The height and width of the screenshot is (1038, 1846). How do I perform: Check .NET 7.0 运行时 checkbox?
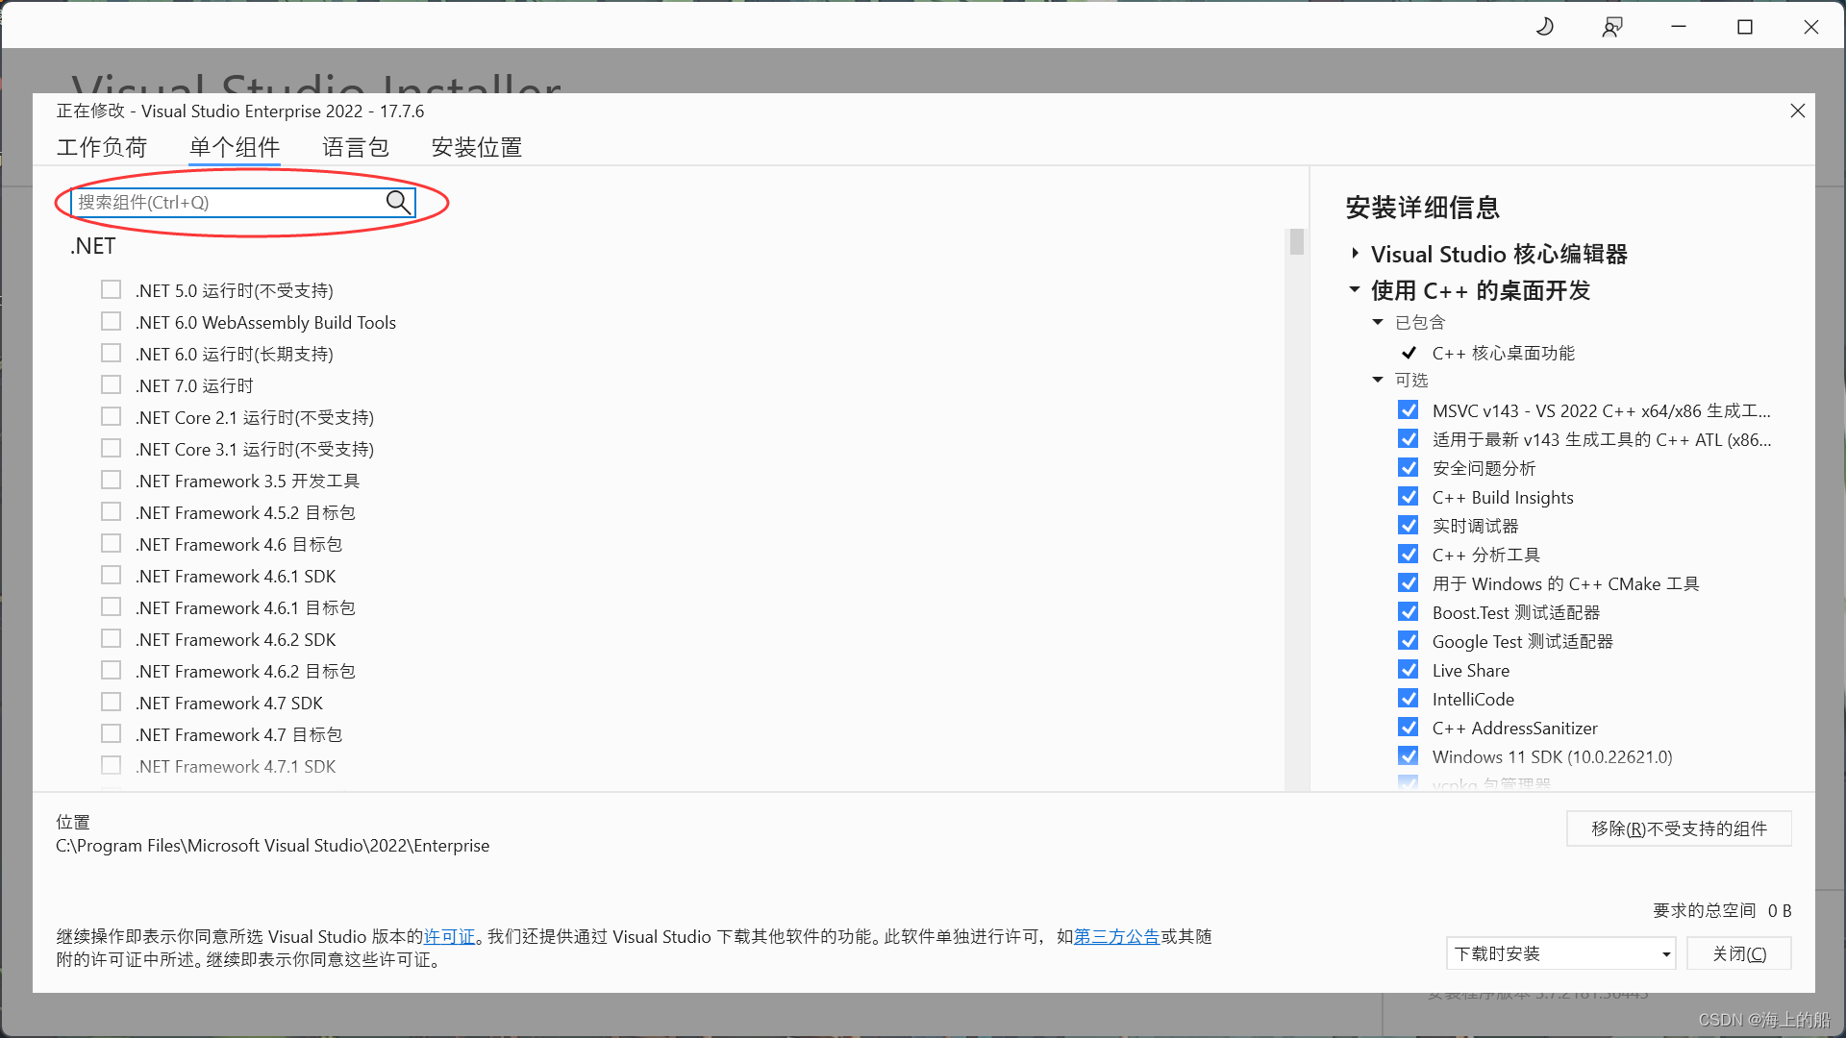(x=112, y=385)
